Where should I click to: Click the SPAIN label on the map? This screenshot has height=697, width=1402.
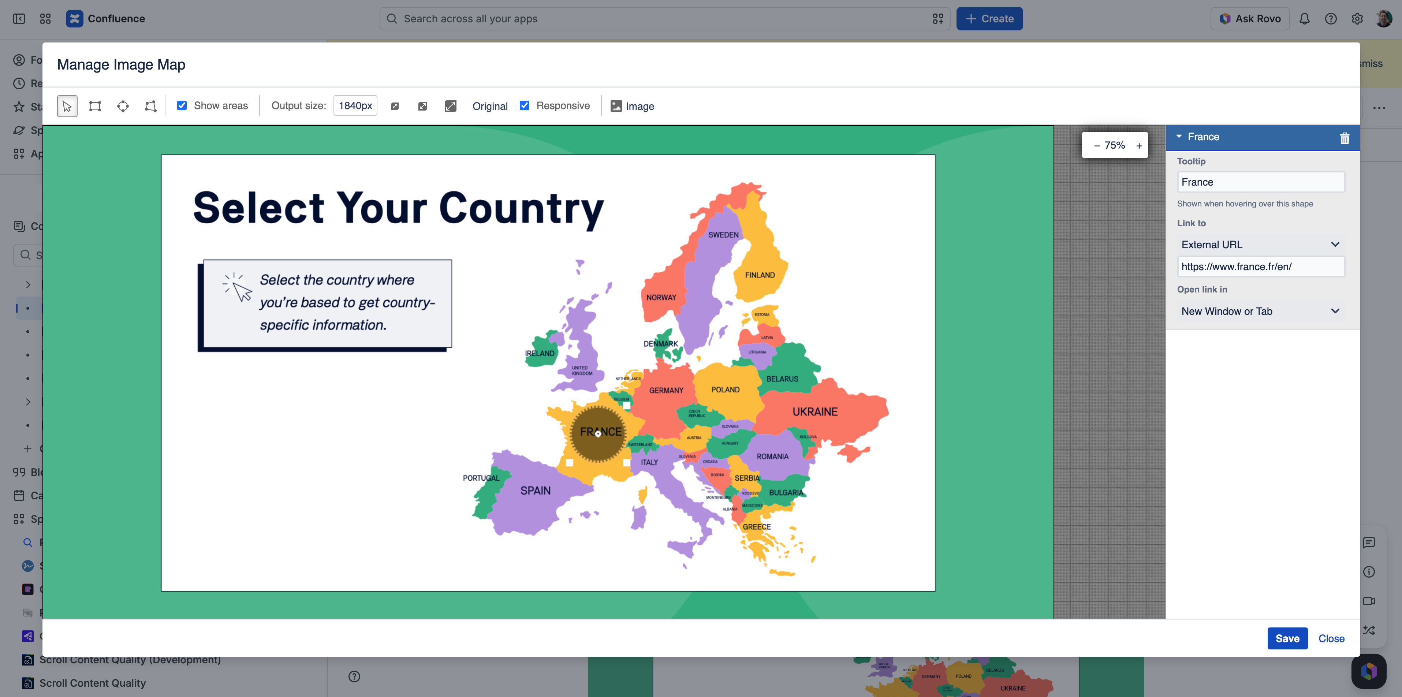[x=535, y=491]
